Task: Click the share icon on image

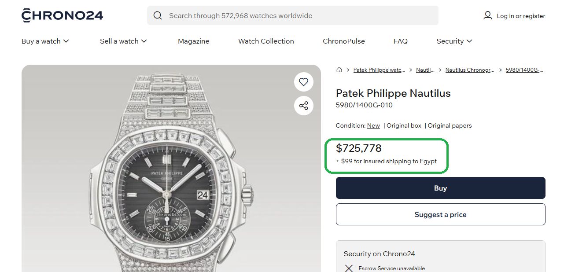Action: (303, 106)
